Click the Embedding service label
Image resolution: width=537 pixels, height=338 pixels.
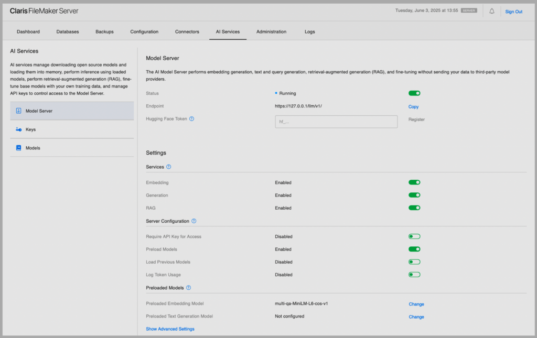click(x=157, y=183)
